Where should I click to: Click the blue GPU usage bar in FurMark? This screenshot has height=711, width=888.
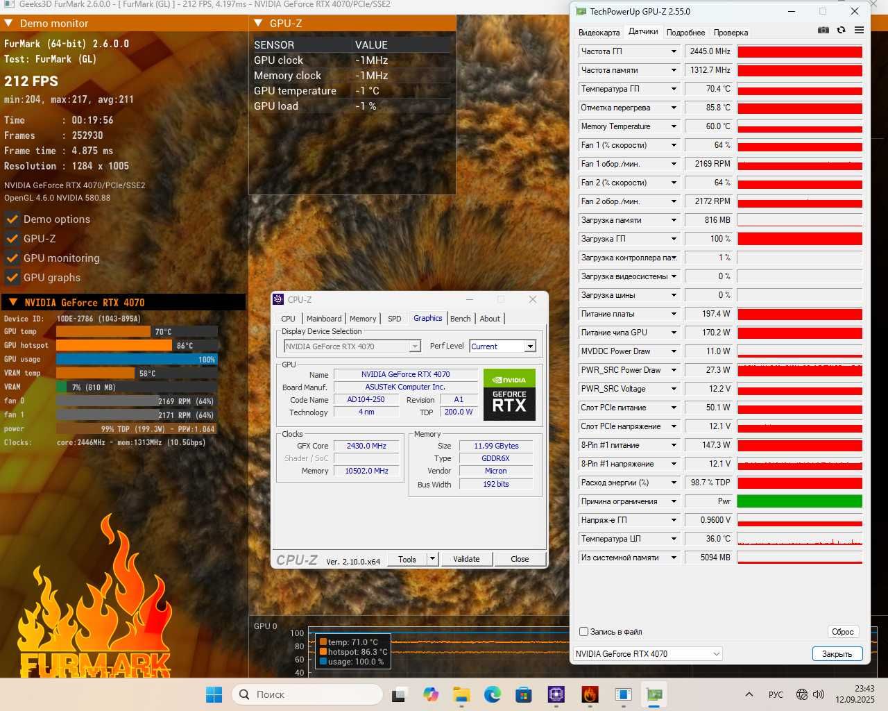pyautogui.click(x=137, y=359)
